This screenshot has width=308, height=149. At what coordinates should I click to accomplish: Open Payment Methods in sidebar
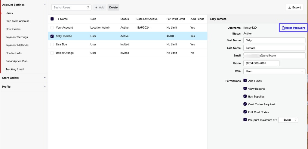point(17,45)
